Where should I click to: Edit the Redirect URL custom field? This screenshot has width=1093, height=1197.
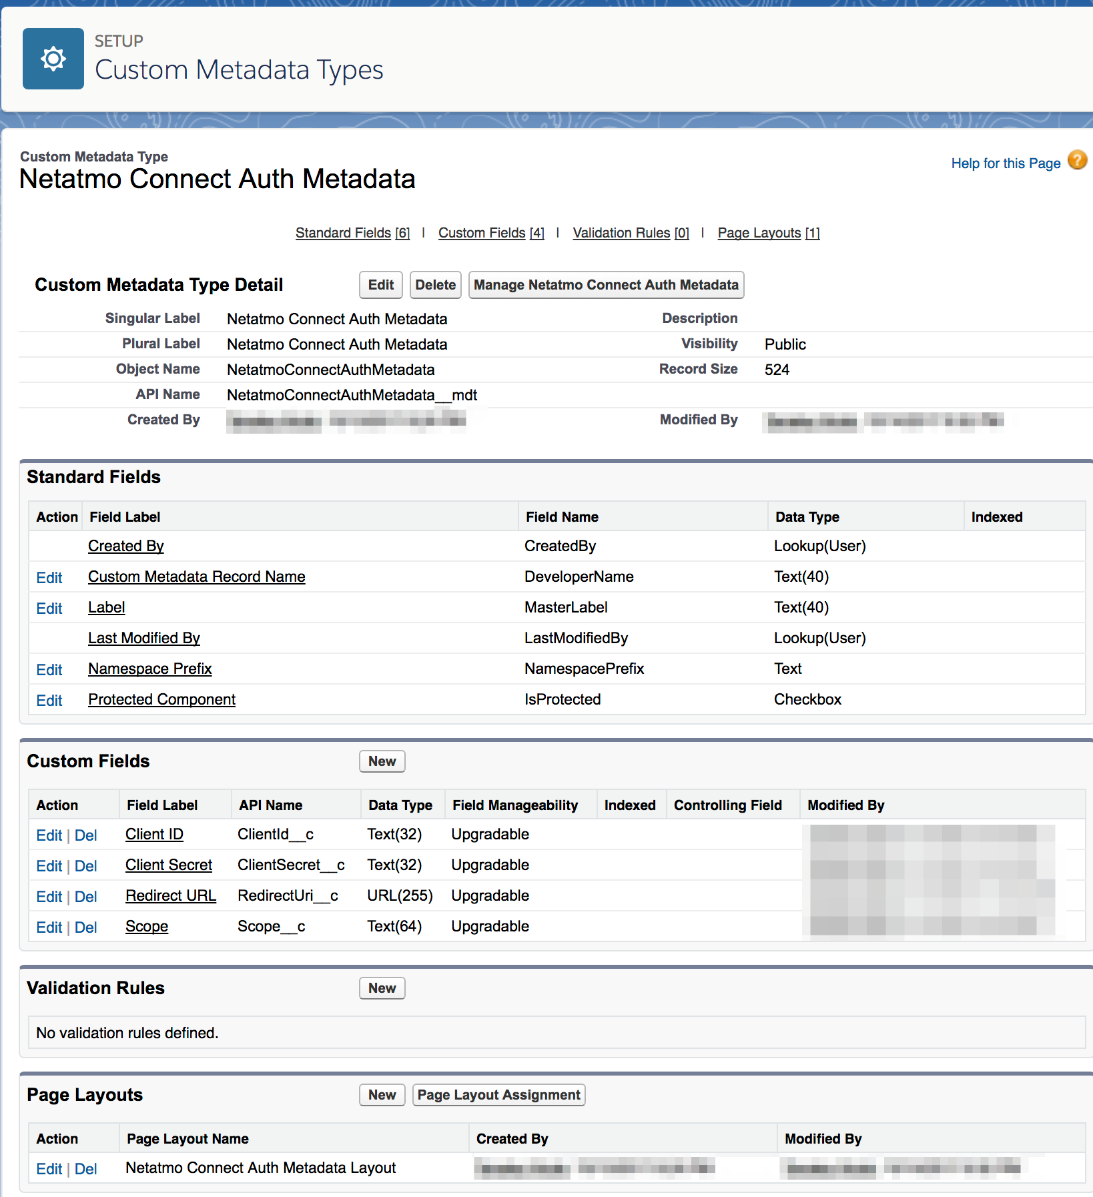coord(49,897)
